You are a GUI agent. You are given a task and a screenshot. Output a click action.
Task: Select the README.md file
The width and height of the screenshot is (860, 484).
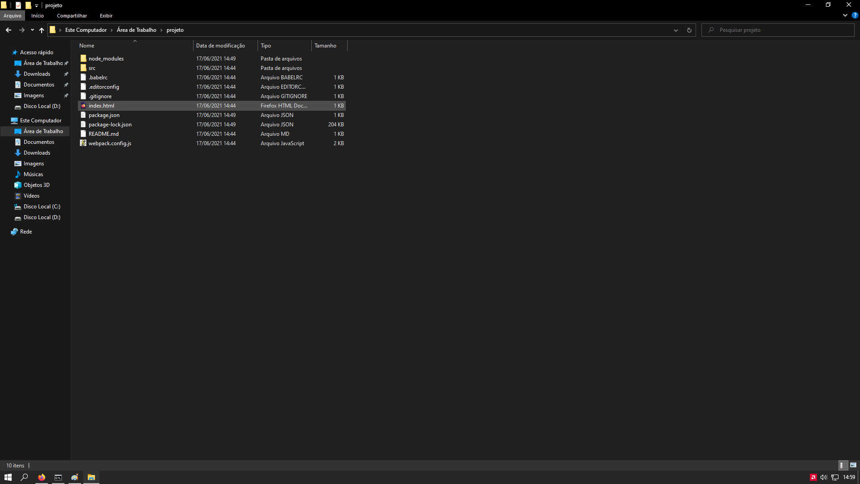point(212,134)
